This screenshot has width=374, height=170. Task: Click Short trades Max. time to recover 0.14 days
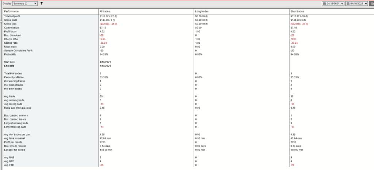(x=296, y=146)
